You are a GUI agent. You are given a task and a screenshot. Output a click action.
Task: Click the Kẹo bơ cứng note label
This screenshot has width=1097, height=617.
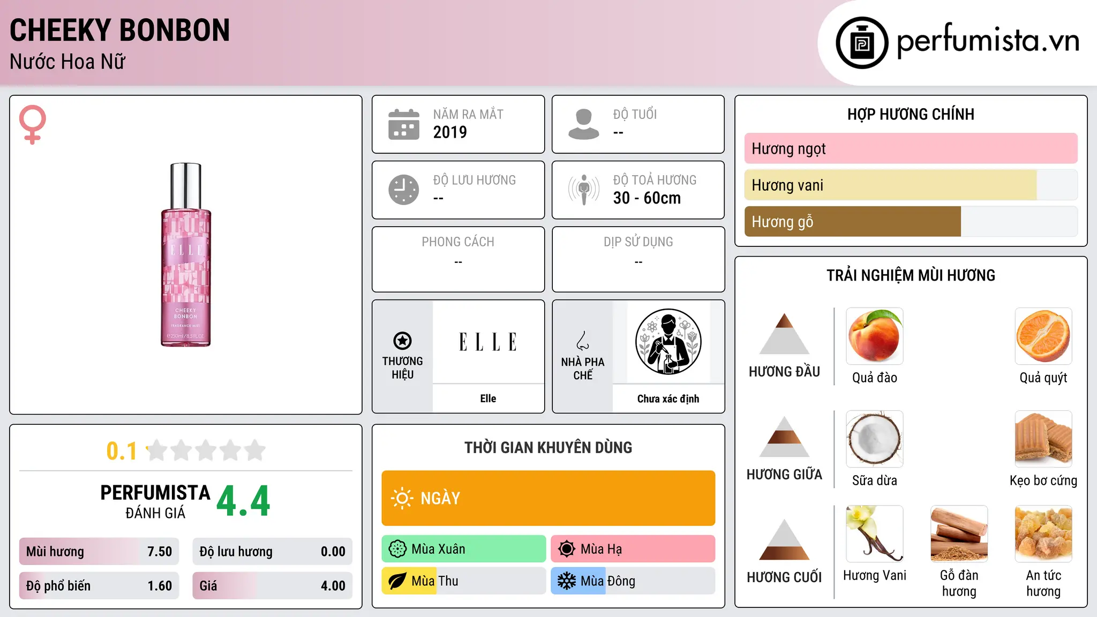(x=1043, y=480)
